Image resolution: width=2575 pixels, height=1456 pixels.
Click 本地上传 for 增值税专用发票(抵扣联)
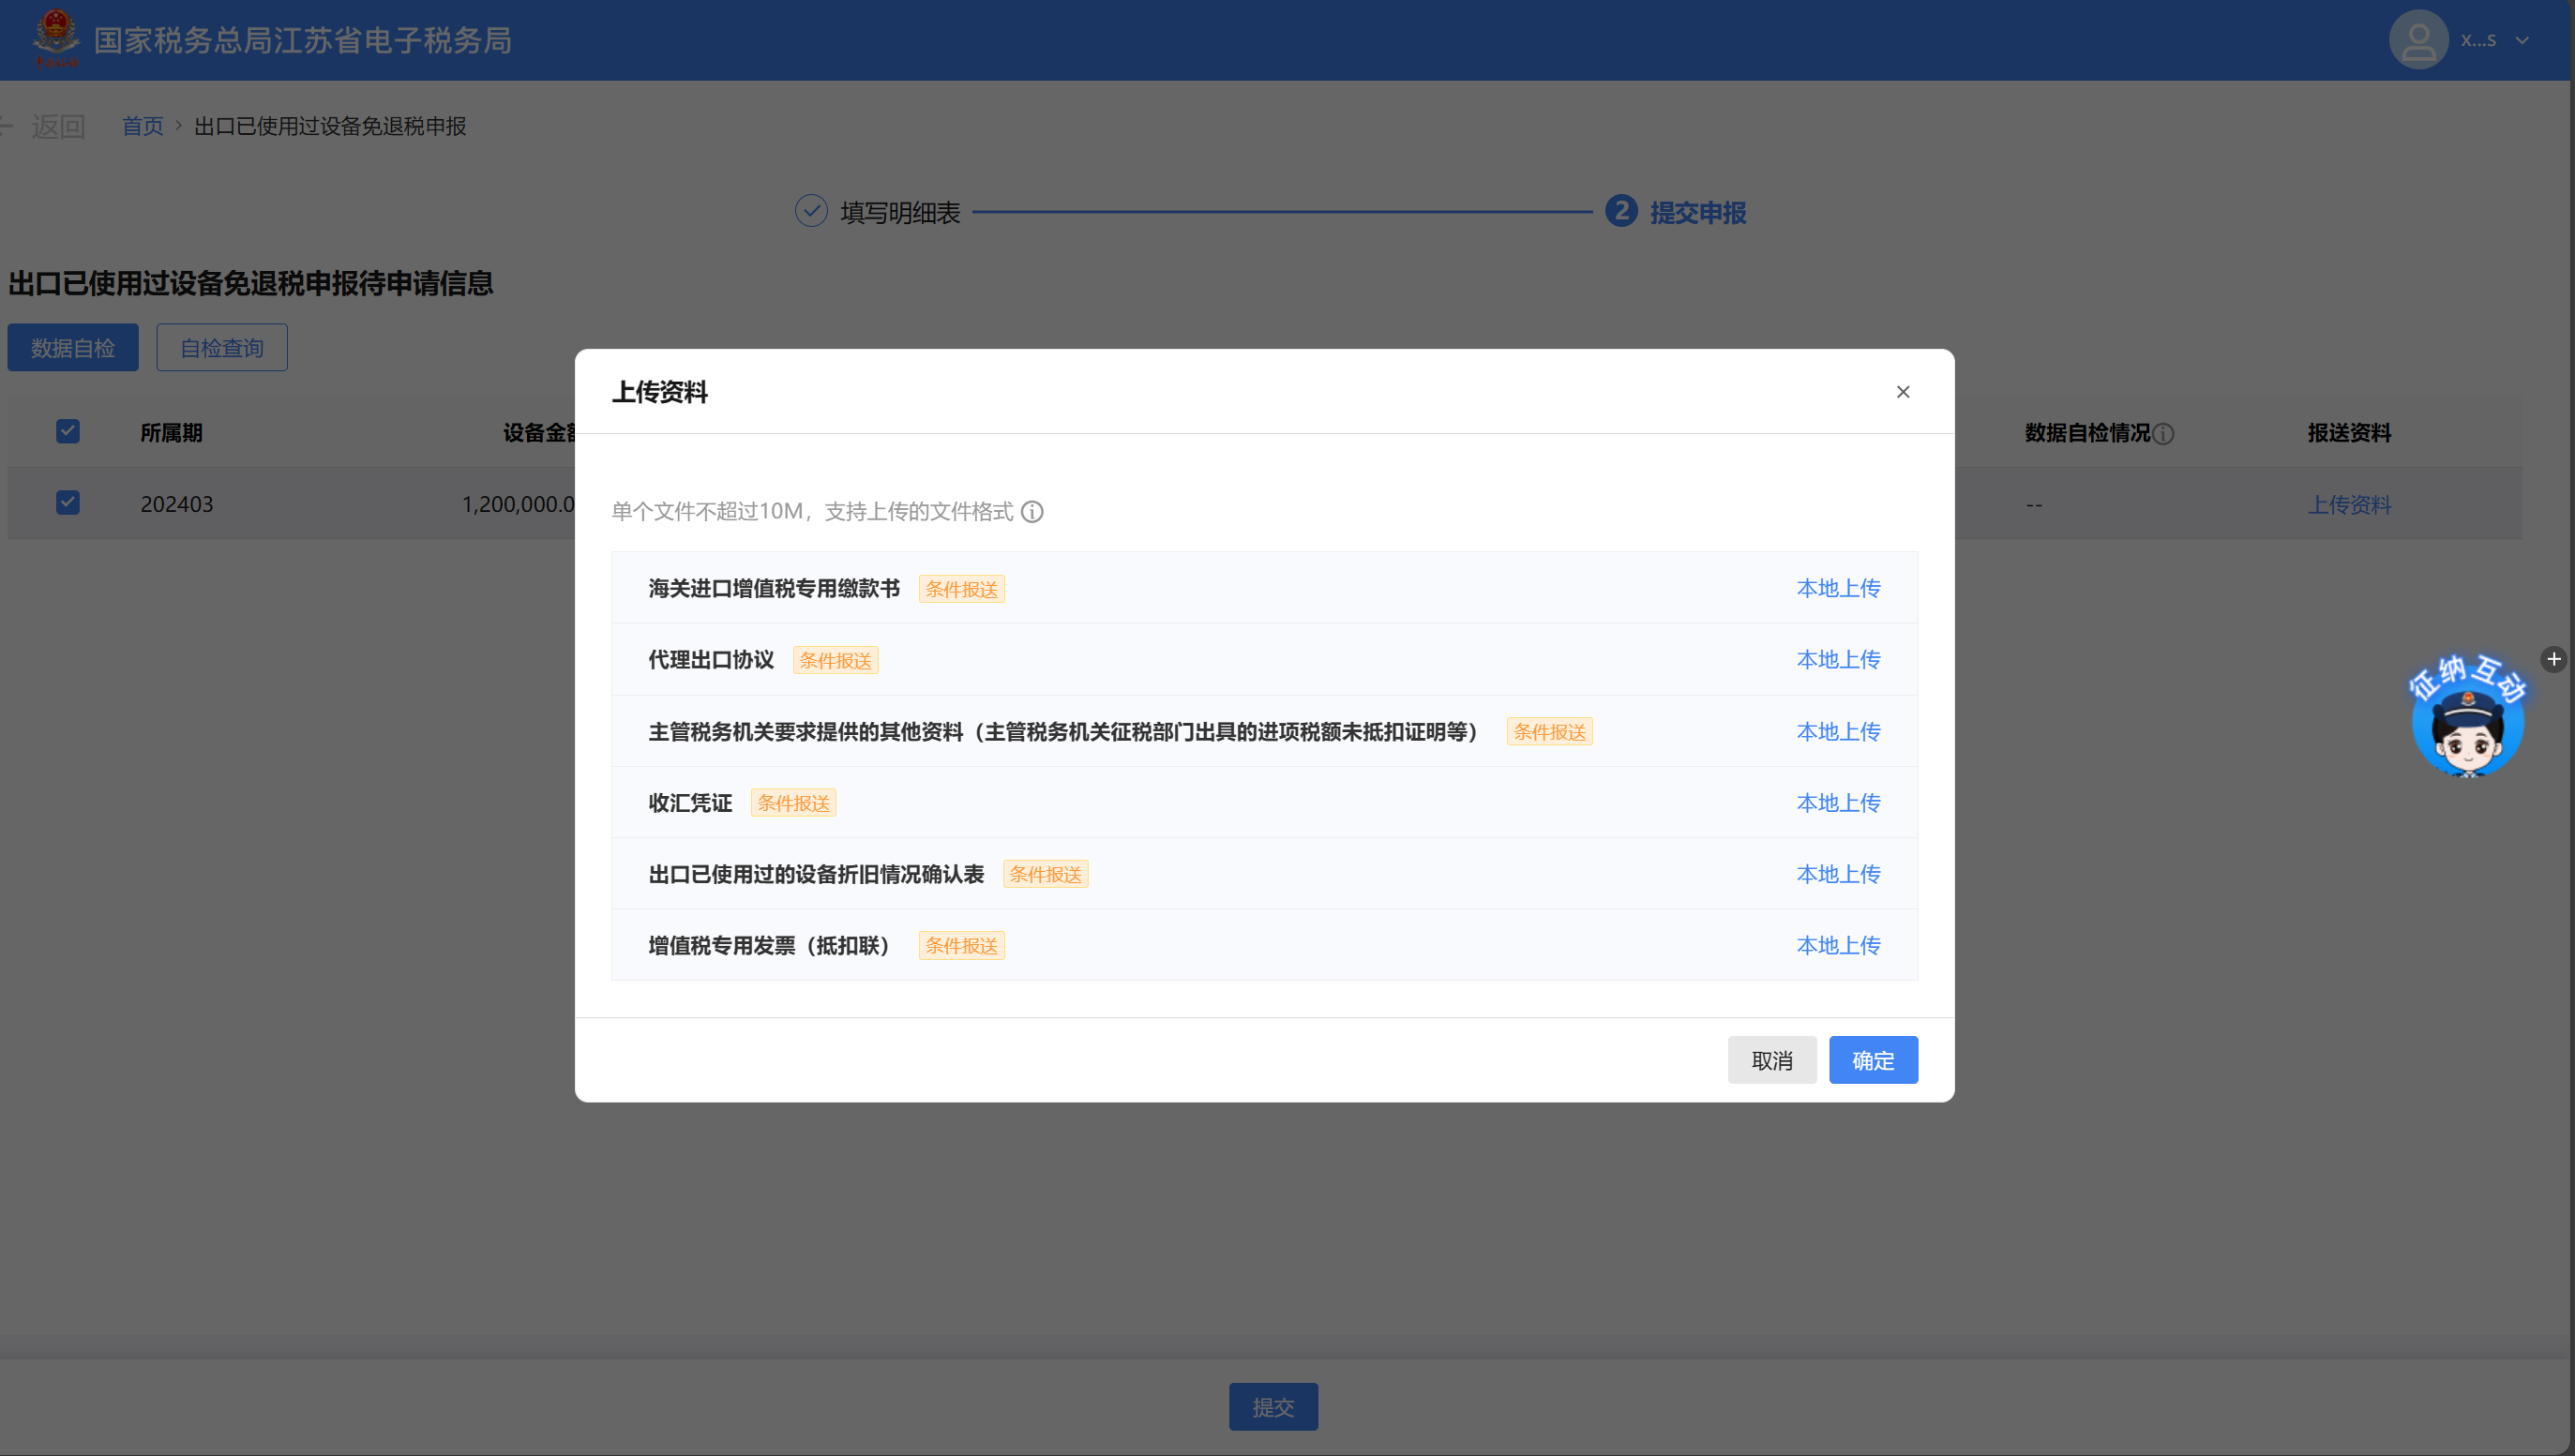click(x=1837, y=945)
